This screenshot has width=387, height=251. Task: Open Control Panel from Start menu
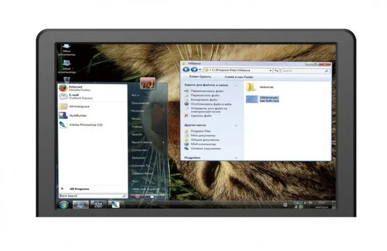[x=142, y=174]
